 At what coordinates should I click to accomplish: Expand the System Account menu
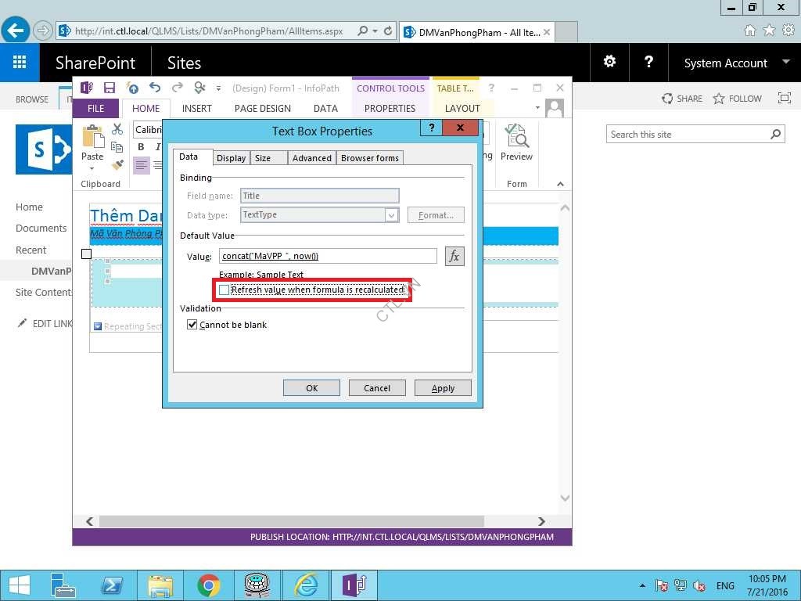coord(735,63)
